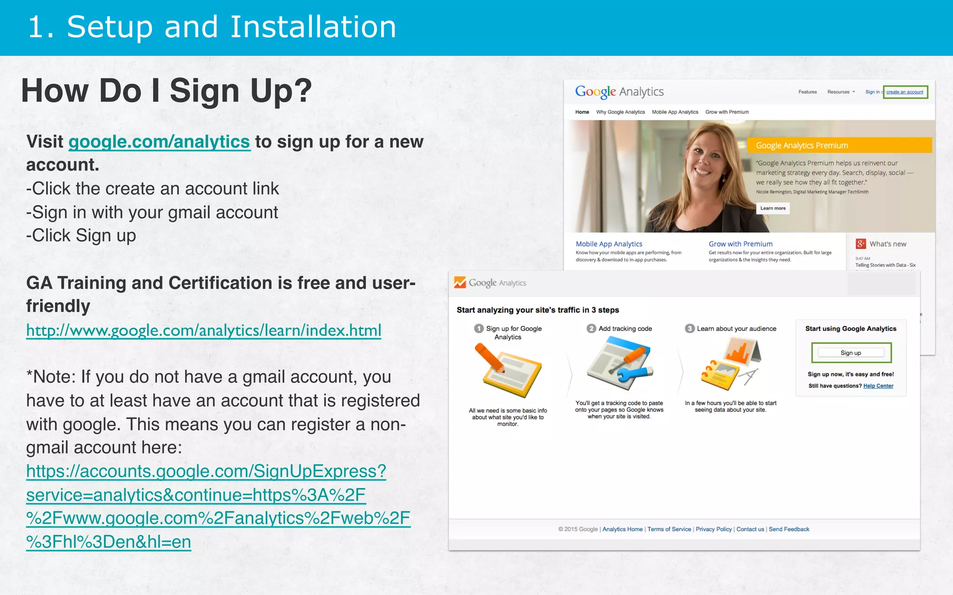This screenshot has width=953, height=595.
Task: Expand the Resources dropdown menu
Action: [841, 92]
